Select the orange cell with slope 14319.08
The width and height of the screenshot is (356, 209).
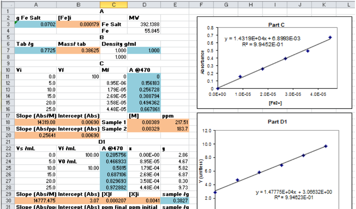(x=32, y=122)
